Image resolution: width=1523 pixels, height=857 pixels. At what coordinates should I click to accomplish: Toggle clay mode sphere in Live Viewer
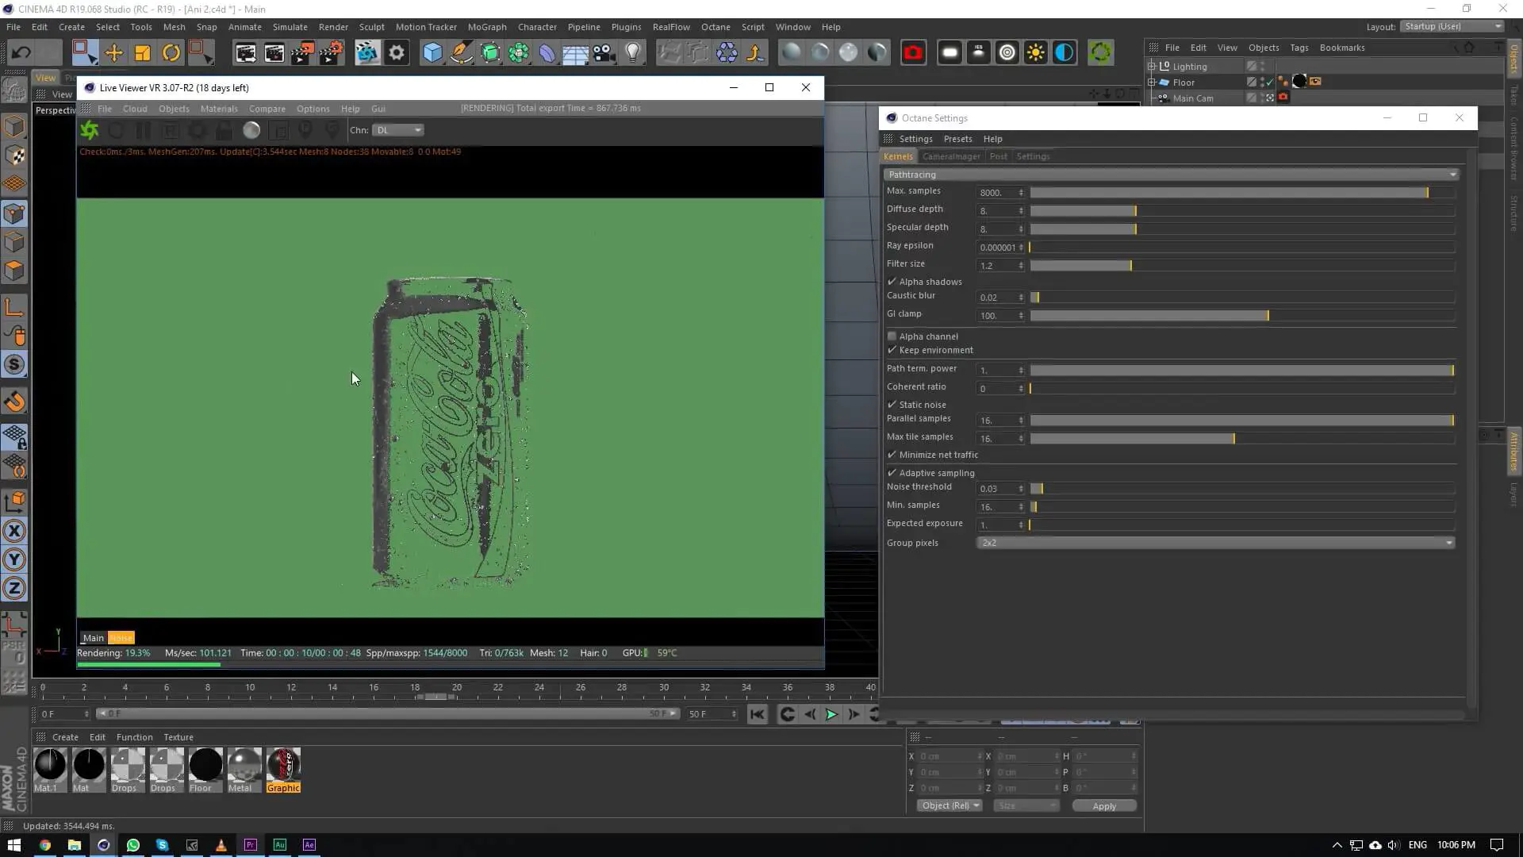tap(251, 130)
